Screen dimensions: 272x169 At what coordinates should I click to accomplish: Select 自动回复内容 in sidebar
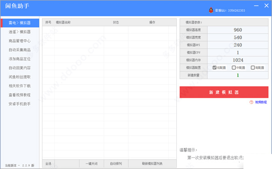(x=19, y=68)
